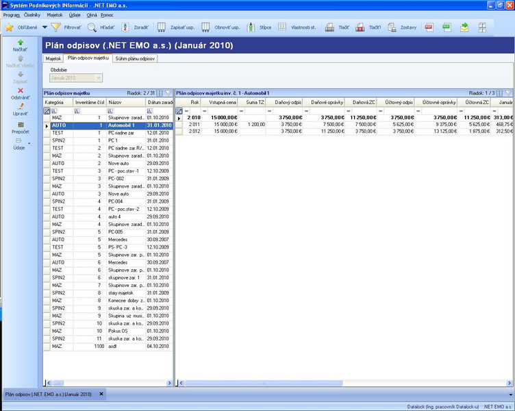Click right panel filter funnel icon
Viewport: 515px width, 411px height.
(508, 93)
